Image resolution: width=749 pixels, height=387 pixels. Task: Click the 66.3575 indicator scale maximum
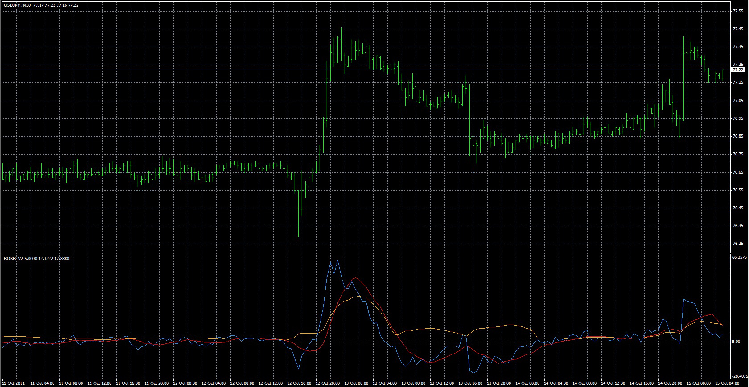[x=739, y=257]
